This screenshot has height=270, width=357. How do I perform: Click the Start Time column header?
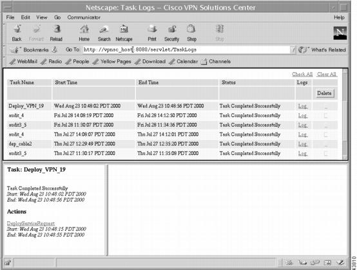tap(93, 82)
